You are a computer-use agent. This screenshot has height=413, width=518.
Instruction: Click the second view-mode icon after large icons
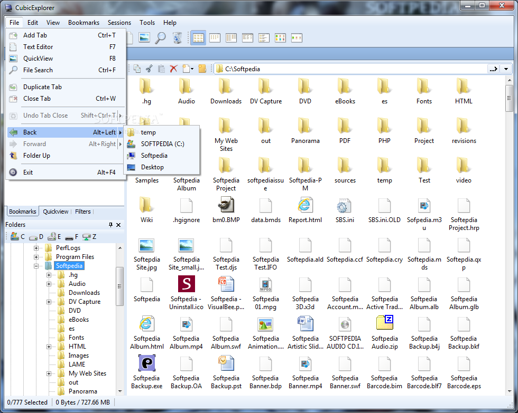pyautogui.click(x=215, y=38)
